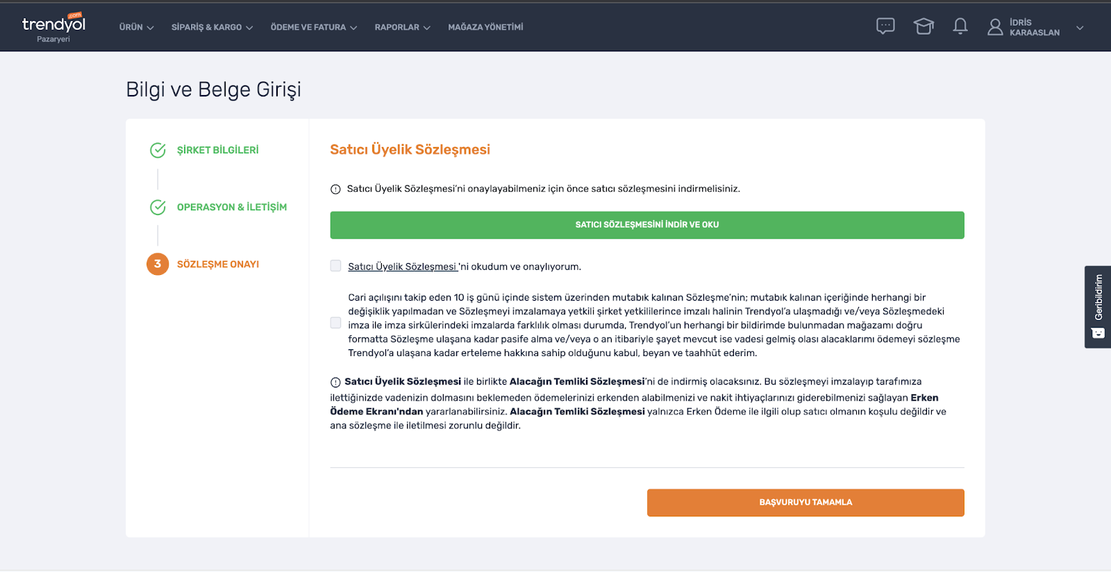Select the SÖZLEŞME ONAYI step
The height and width of the screenshot is (572, 1111).
pos(217,264)
